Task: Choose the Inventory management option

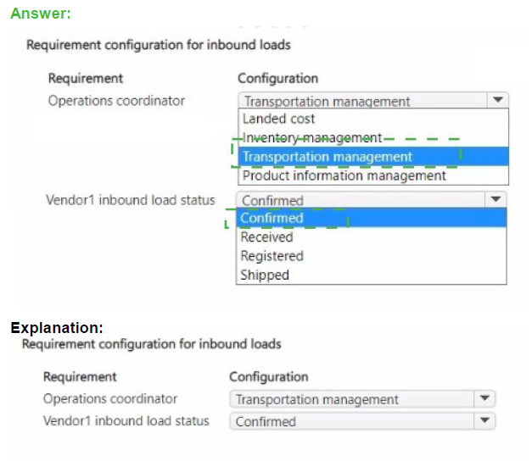Action: pos(311,138)
